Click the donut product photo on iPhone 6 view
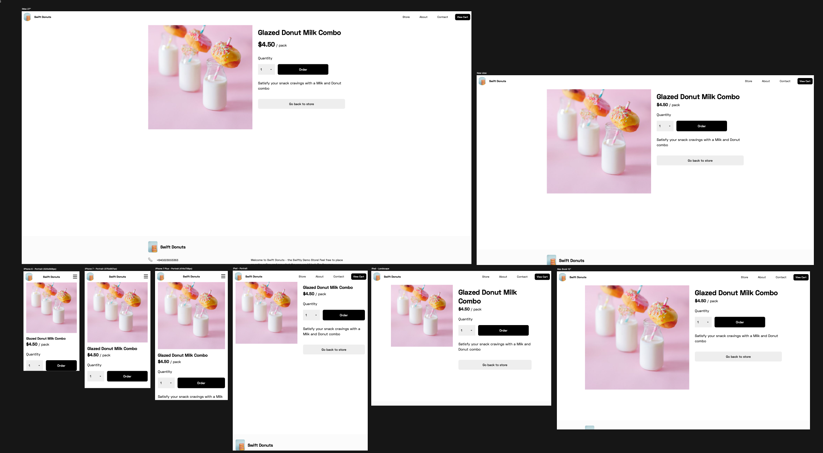This screenshot has width=823, height=453. (x=51, y=308)
